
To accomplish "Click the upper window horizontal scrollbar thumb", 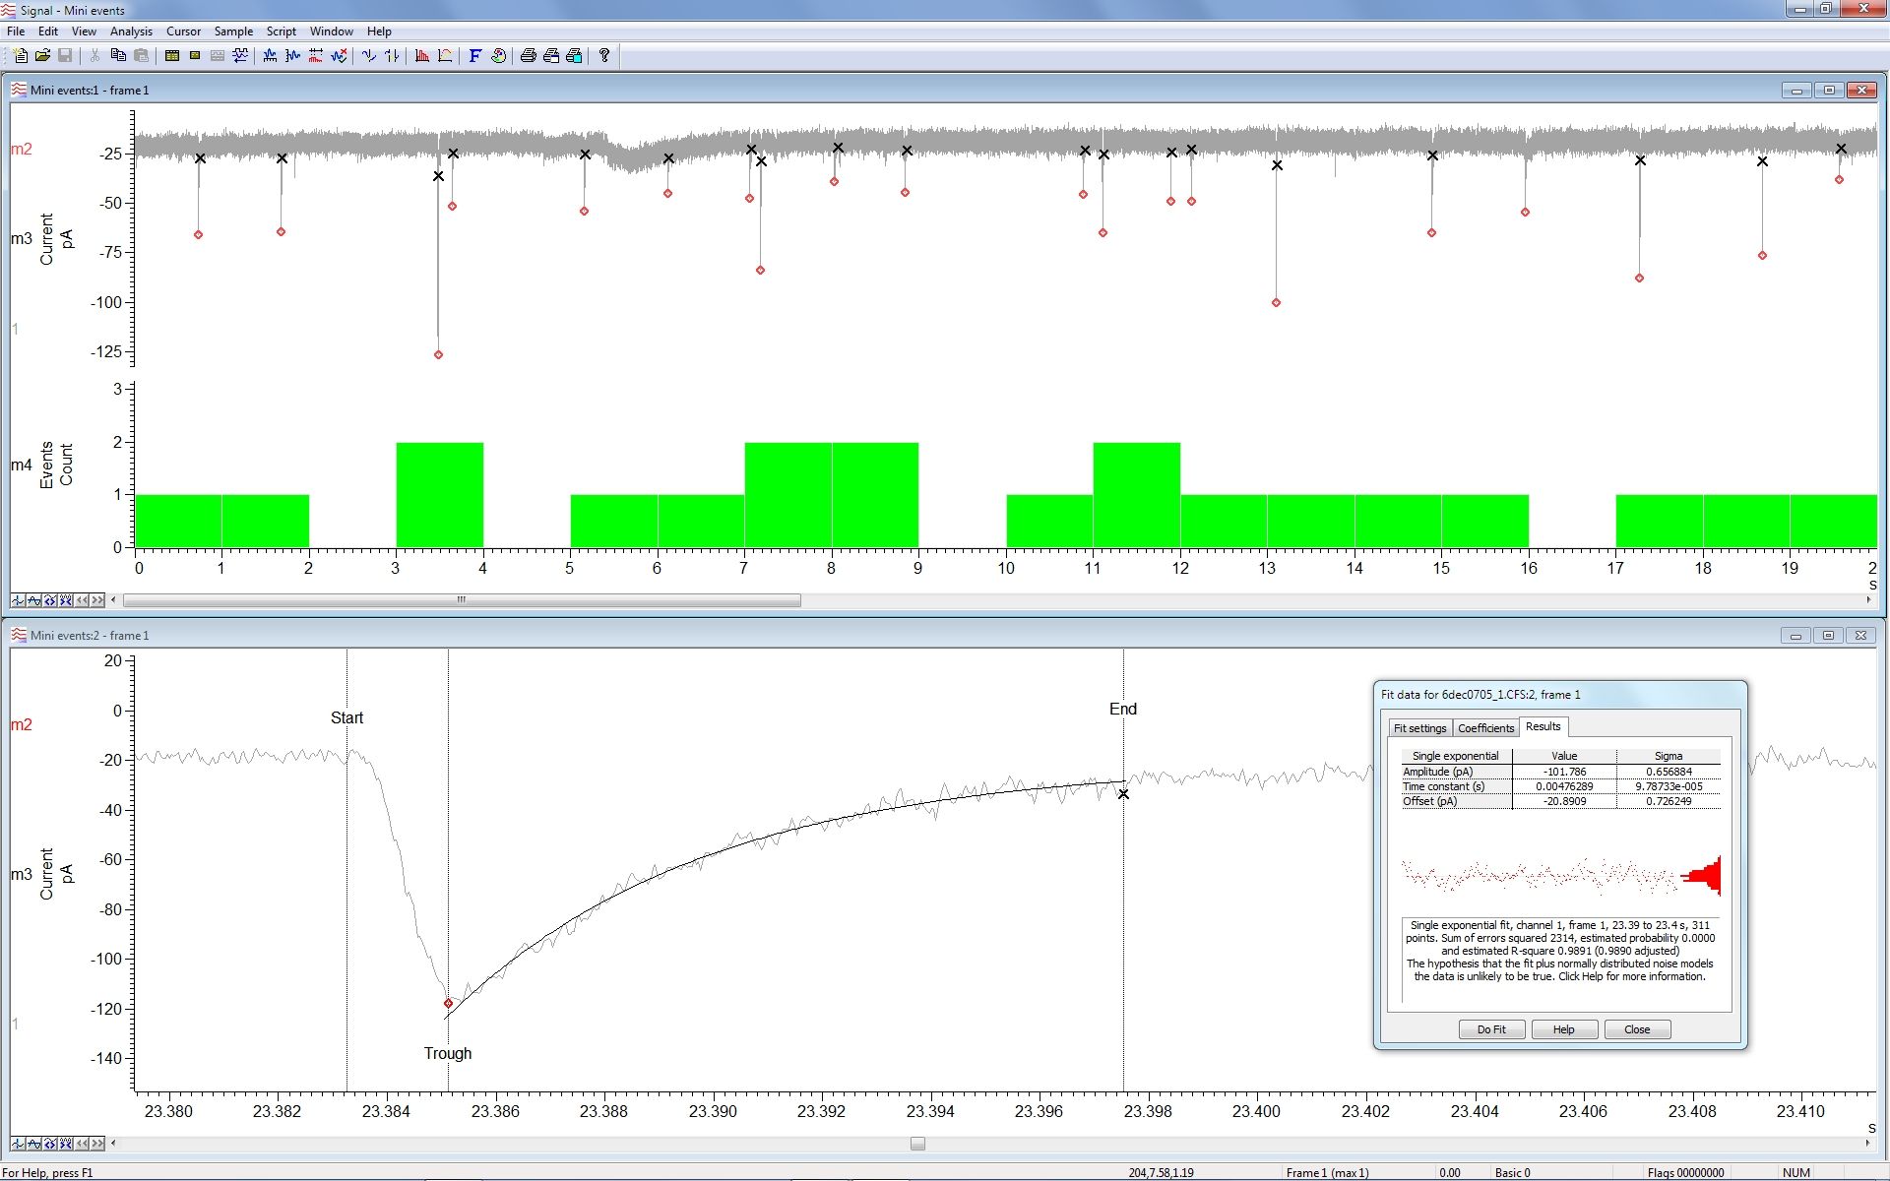I will point(461,600).
